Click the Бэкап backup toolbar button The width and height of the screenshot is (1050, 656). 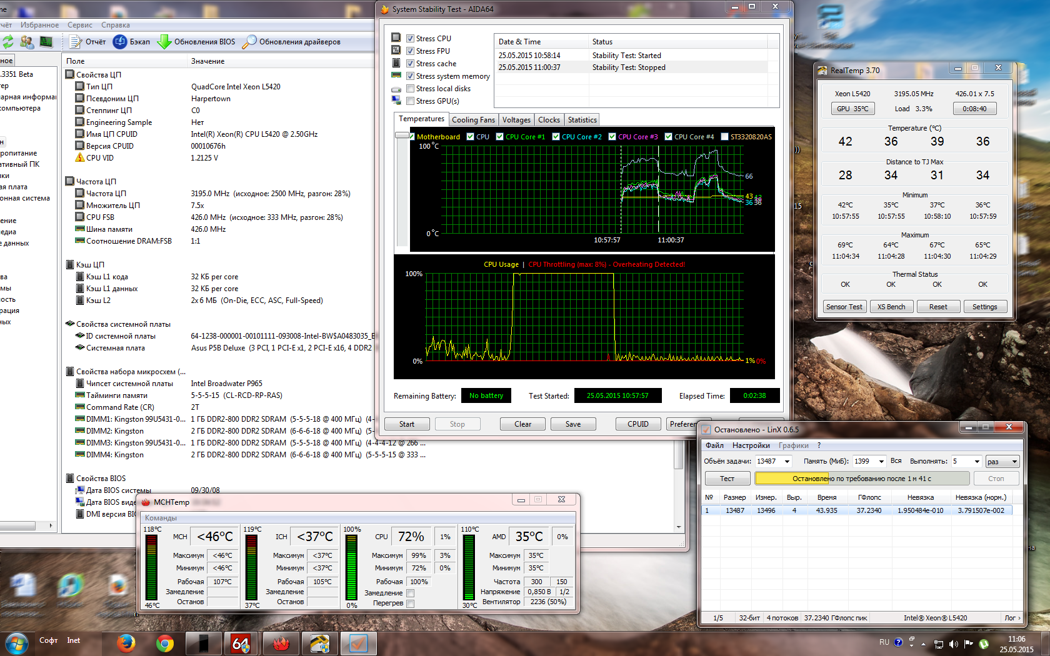point(131,42)
